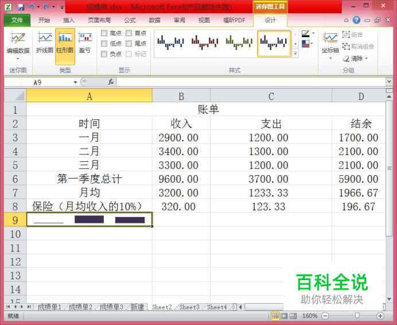Select row 6 header
397x325 pixels.
point(15,179)
